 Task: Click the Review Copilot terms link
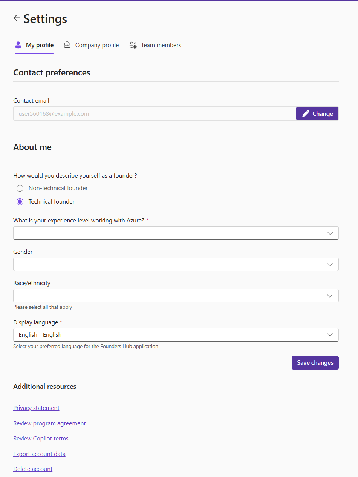click(41, 439)
